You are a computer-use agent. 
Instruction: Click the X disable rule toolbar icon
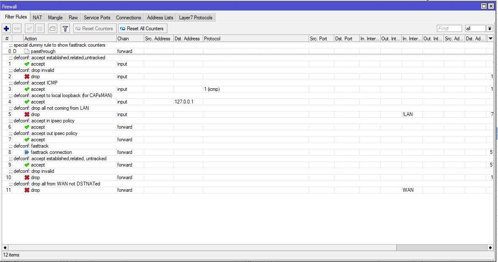40,29
